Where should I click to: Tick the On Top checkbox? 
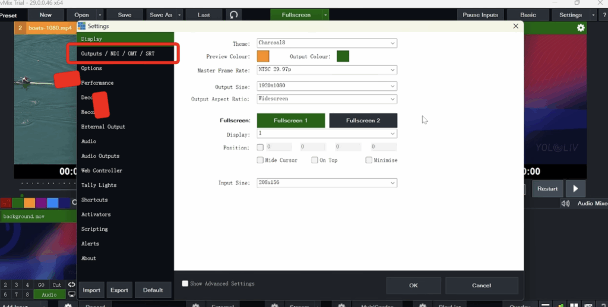click(314, 160)
